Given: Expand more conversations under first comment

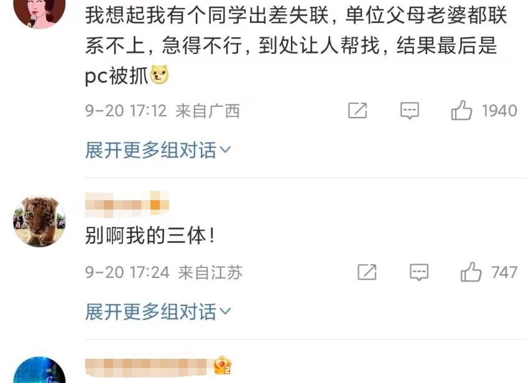Looking at the screenshot, I should 158,150.
